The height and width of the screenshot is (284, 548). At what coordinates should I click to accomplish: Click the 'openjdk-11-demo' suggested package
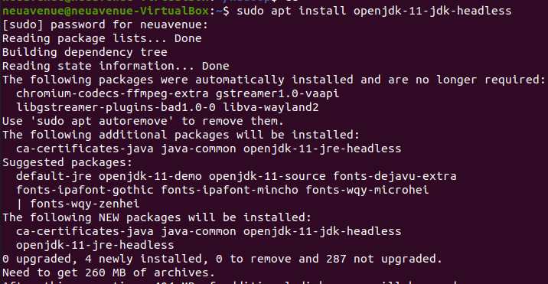click(150, 176)
